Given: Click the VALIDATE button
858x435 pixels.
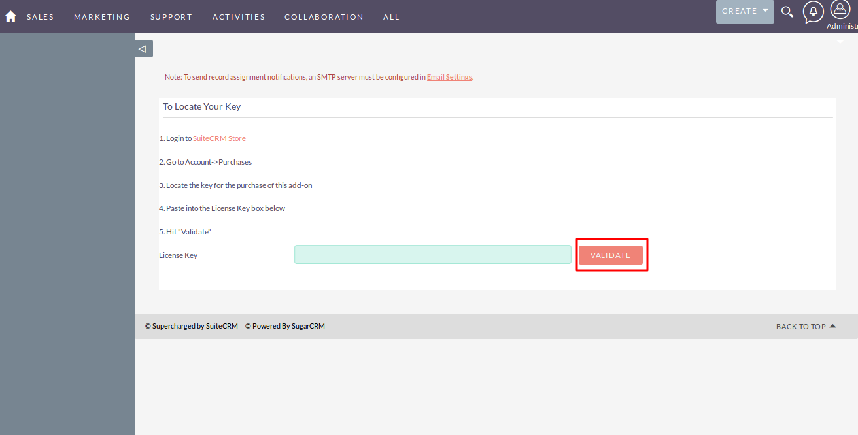Looking at the screenshot, I should (611, 255).
